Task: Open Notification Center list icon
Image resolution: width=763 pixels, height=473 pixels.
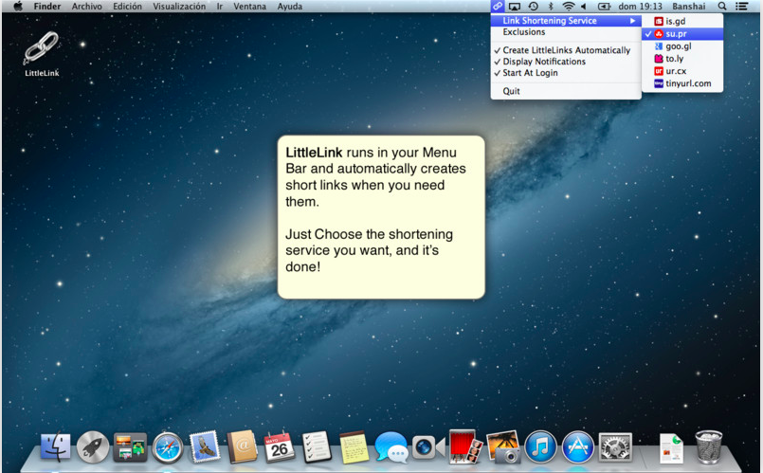Action: point(741,7)
